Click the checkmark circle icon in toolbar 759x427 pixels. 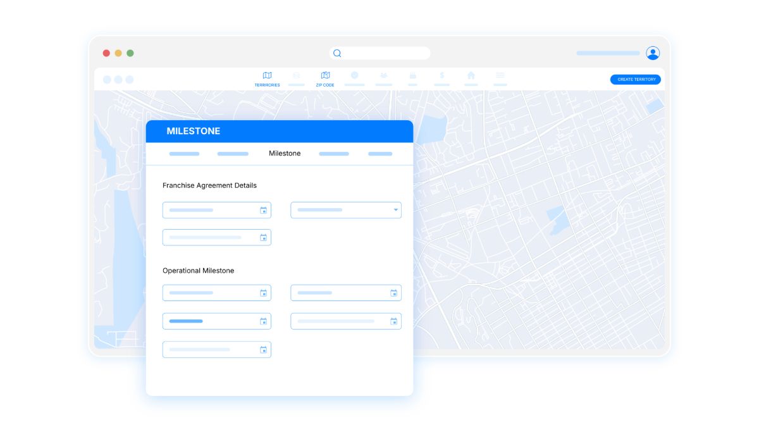click(354, 75)
